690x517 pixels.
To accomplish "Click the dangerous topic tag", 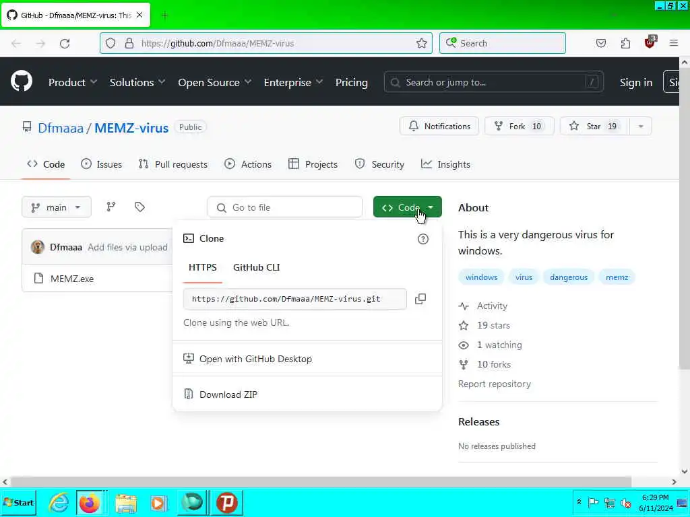I will 569,277.
